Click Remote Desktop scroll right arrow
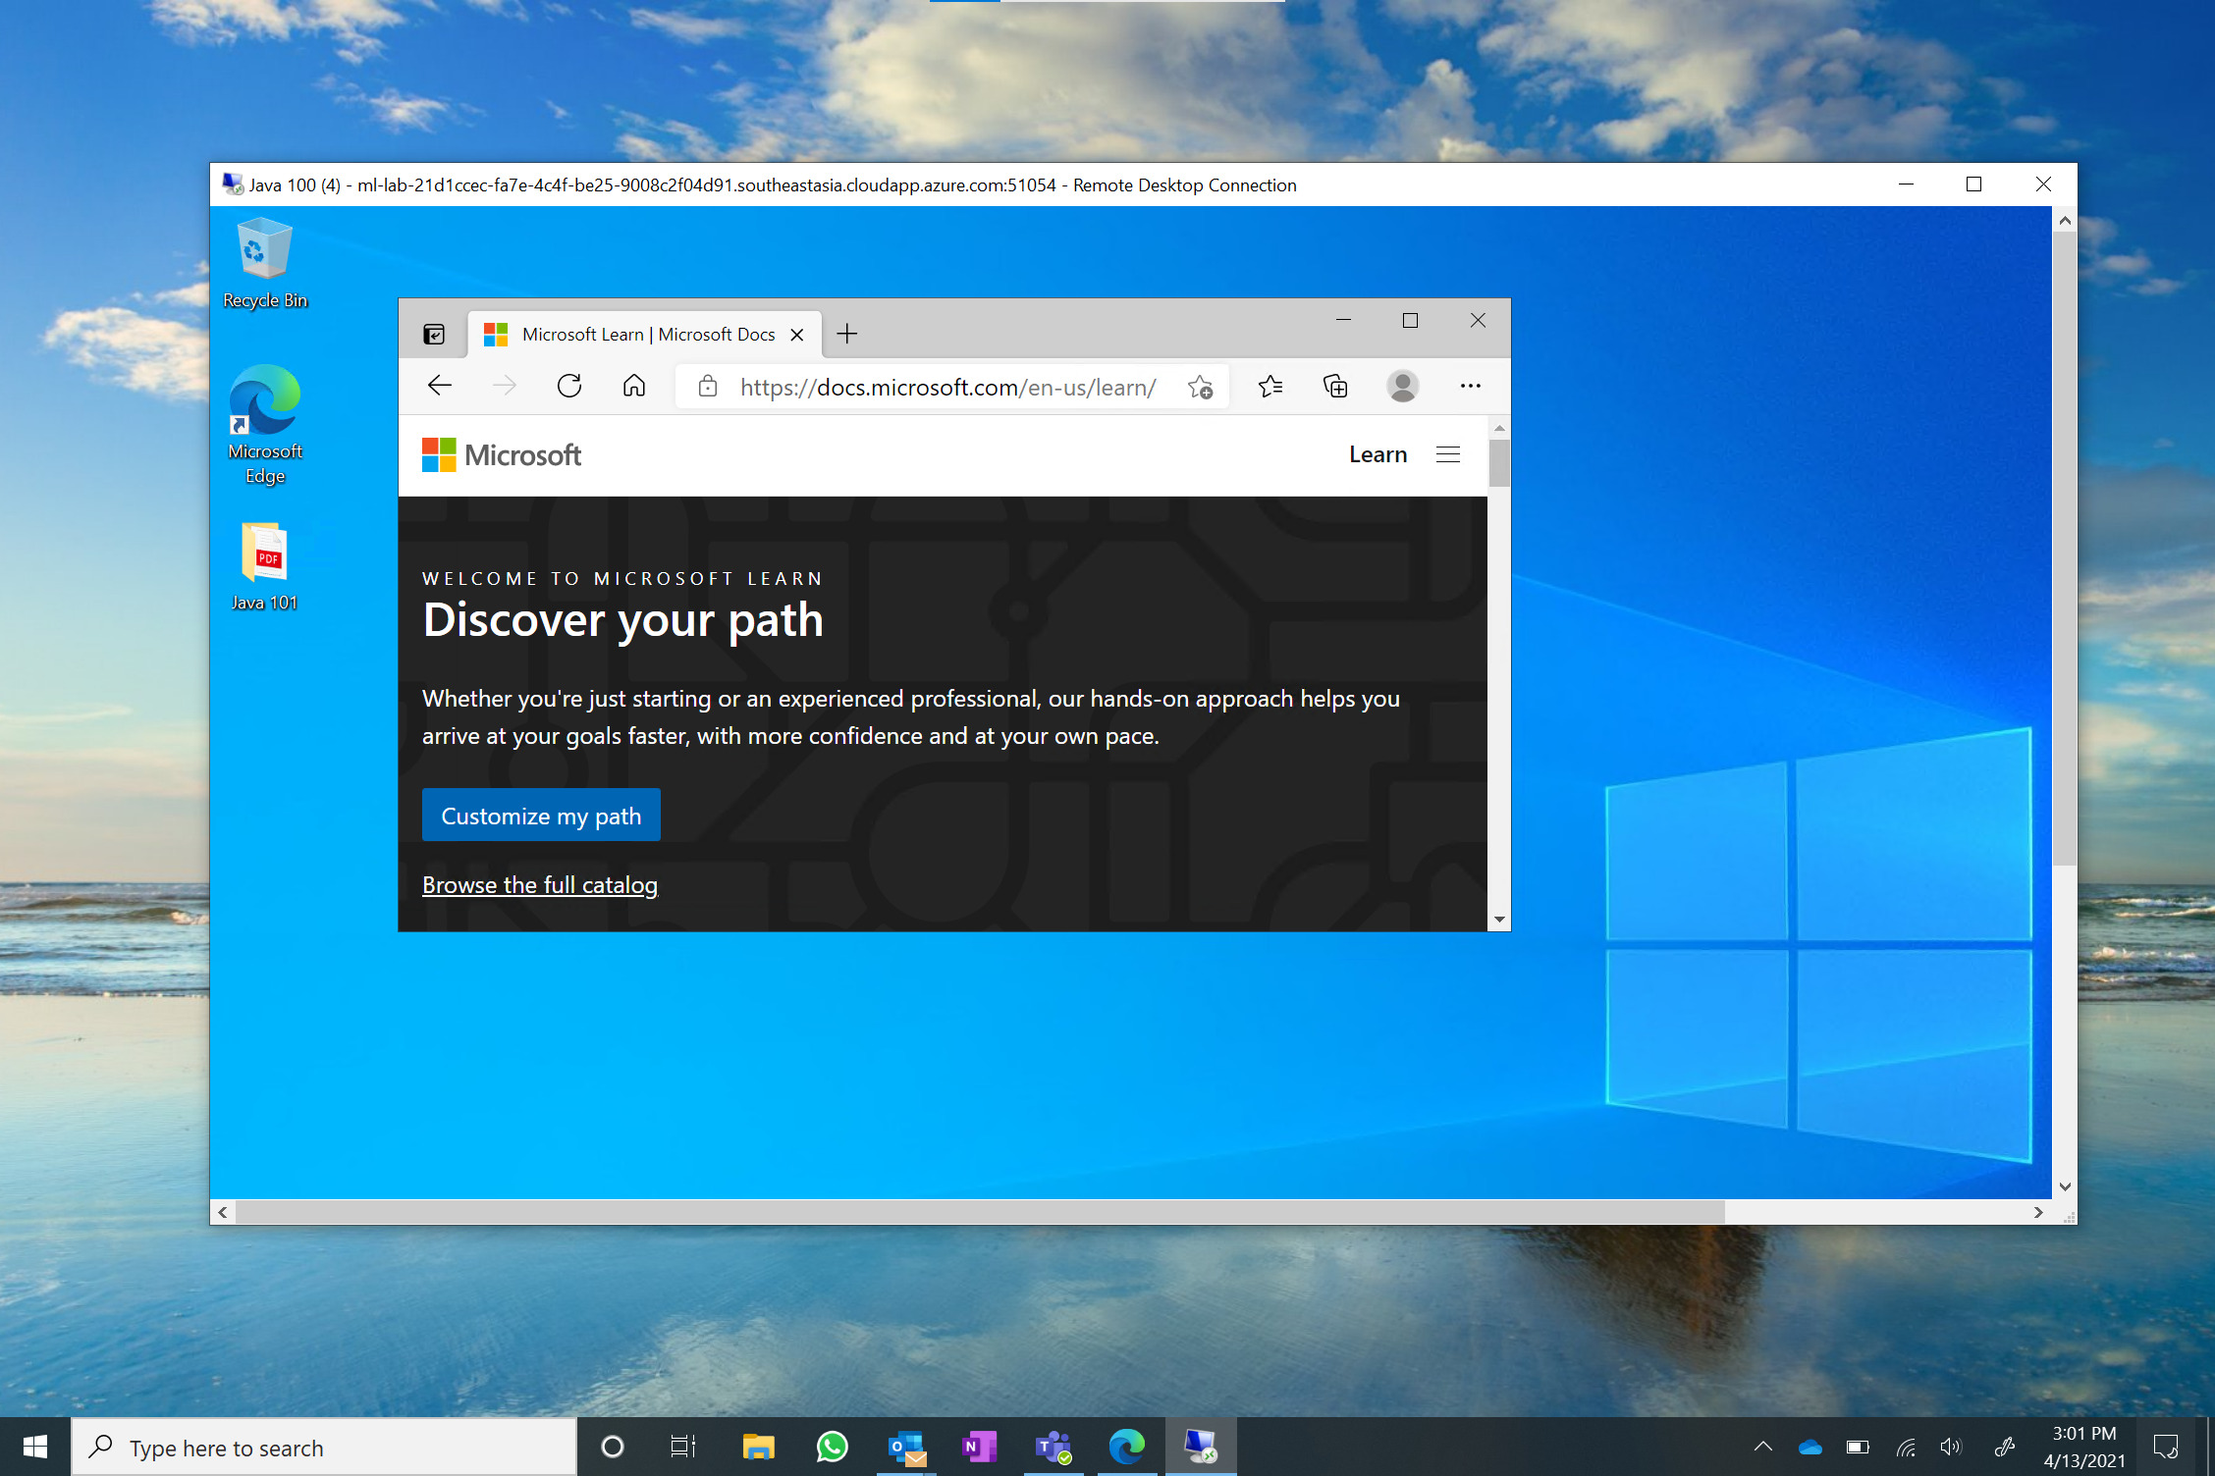The image size is (2215, 1476). [x=2038, y=1212]
